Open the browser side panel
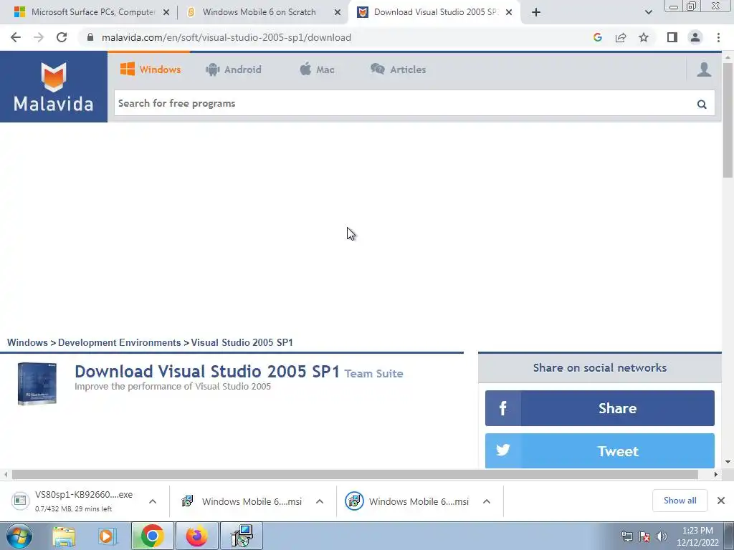The height and width of the screenshot is (550, 734). pos(672,37)
